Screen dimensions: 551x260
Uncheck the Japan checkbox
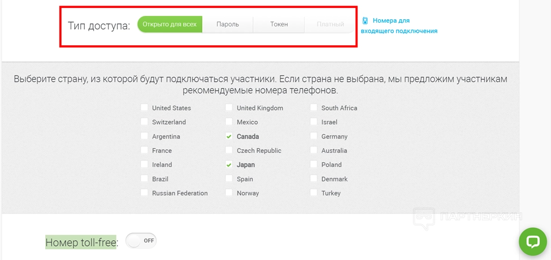(229, 165)
